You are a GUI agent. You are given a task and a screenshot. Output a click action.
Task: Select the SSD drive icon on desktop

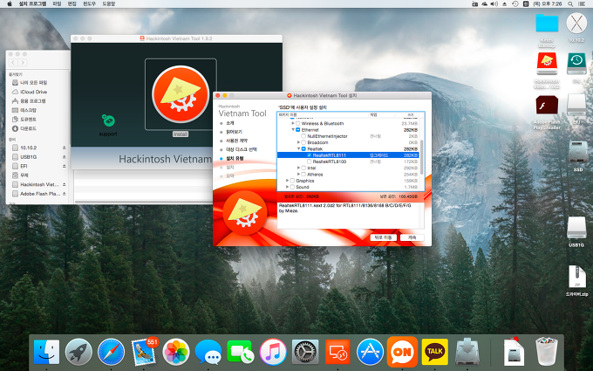[x=578, y=152]
